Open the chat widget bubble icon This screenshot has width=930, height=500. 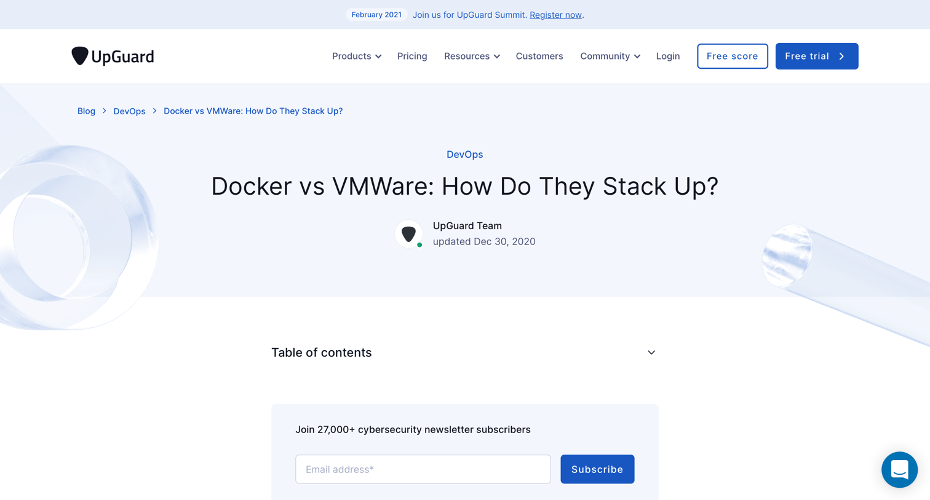point(899,470)
